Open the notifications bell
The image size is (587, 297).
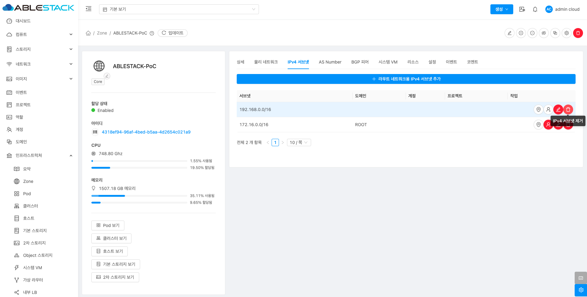pyautogui.click(x=535, y=9)
